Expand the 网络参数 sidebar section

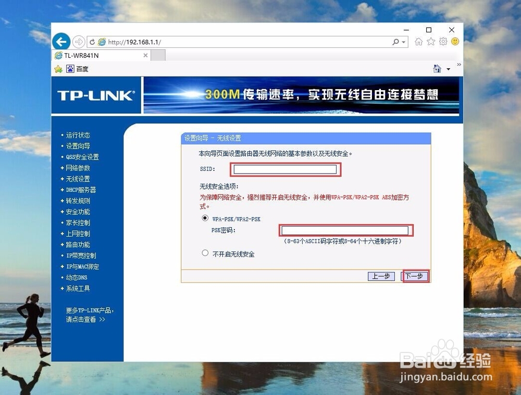(x=78, y=168)
